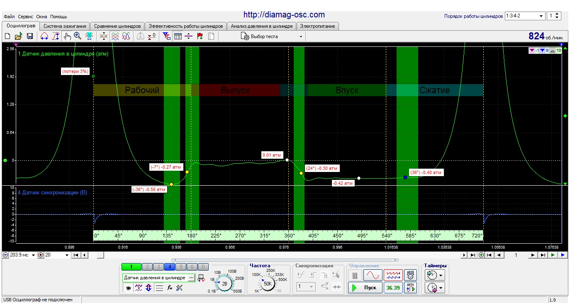Open the Окна menu

[x=41, y=17]
